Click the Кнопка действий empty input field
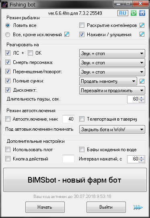Viewport: 150px width, 218px height. [x=68, y=159]
